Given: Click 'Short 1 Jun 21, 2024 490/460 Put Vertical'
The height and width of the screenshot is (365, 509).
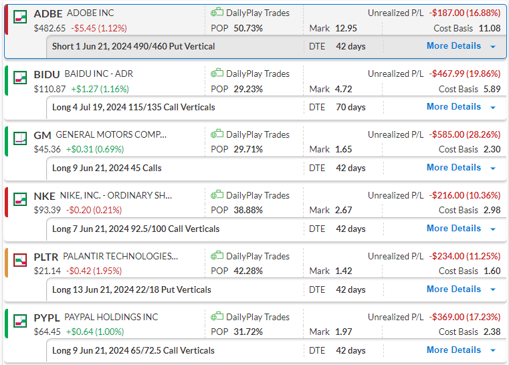Looking at the screenshot, I should (133, 46).
